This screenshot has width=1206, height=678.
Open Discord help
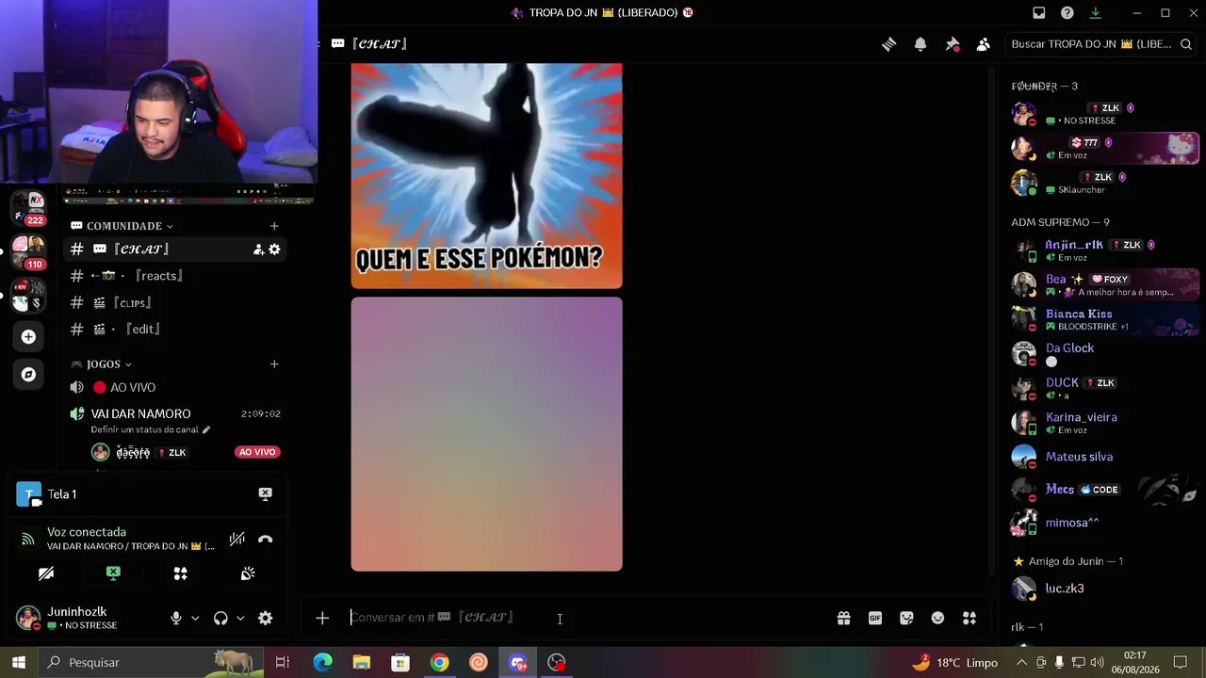1067,13
